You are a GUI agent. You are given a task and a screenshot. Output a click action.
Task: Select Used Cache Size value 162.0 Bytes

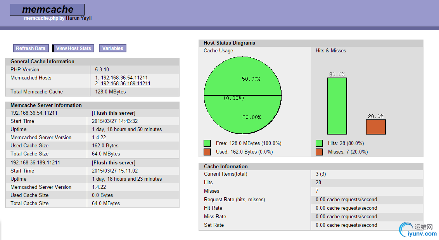(105, 146)
